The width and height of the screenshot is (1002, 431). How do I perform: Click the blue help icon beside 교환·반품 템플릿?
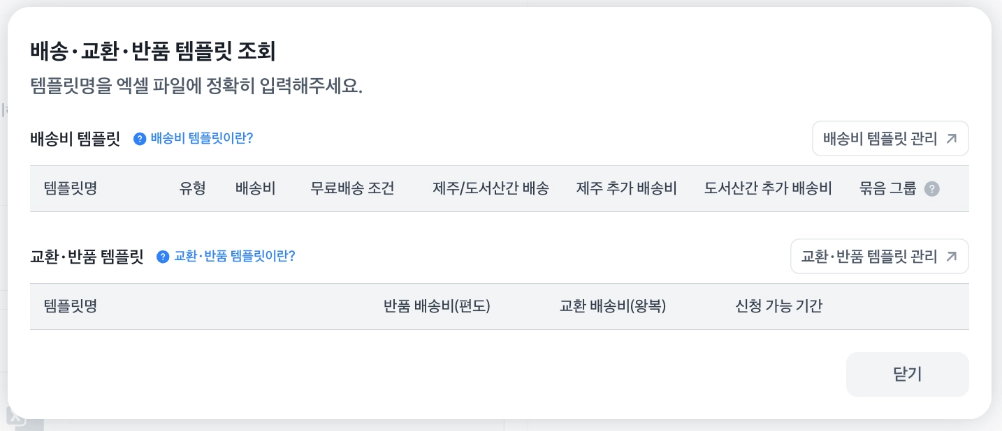(x=163, y=257)
